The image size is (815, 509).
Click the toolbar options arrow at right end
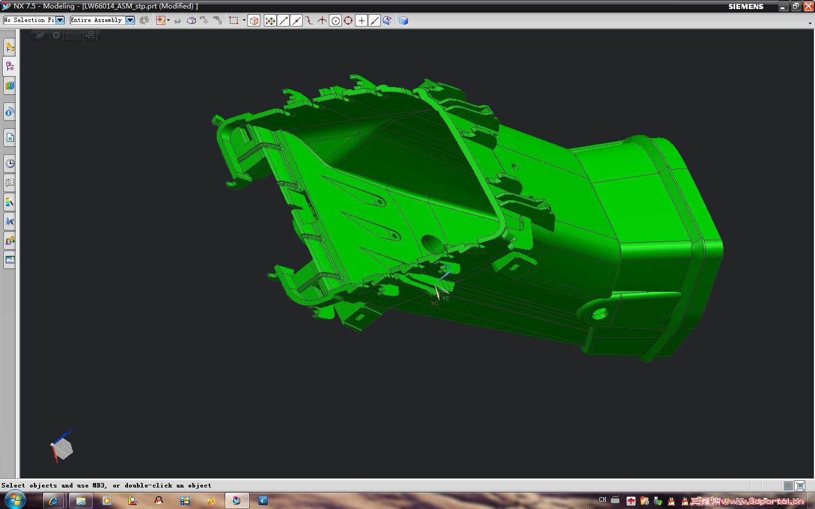pos(810,23)
